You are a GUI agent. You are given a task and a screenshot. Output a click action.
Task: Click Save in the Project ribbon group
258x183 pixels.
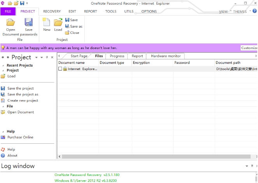[72, 20]
